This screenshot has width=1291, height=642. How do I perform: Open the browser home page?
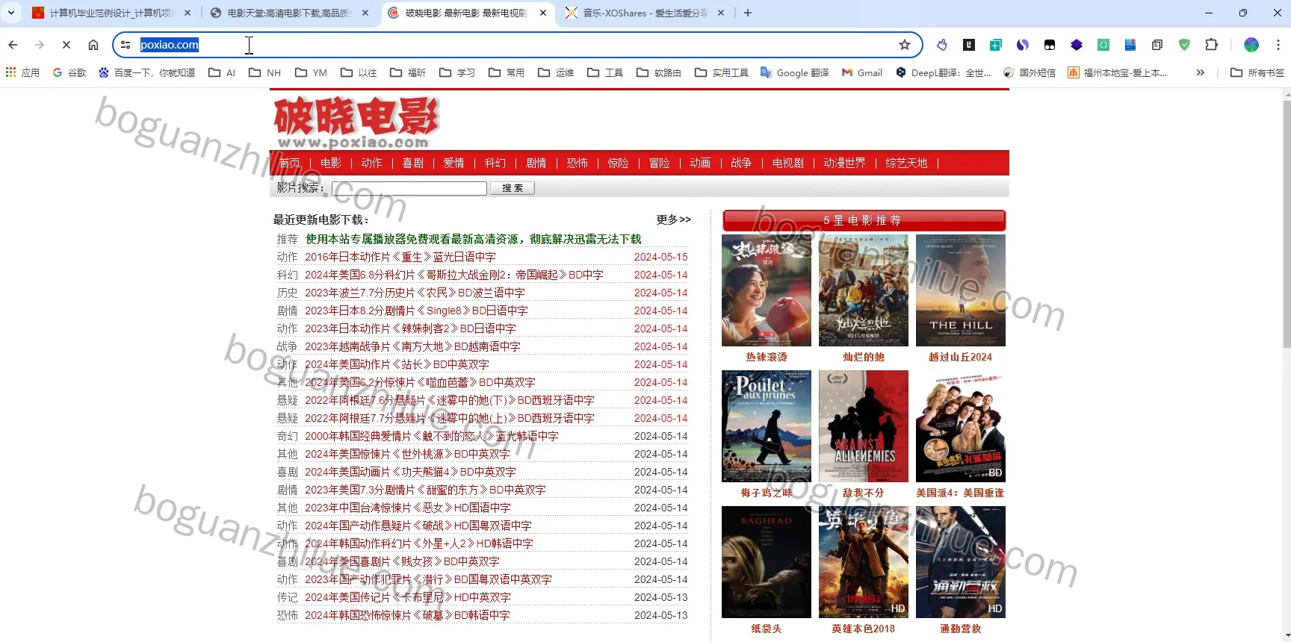[93, 45]
